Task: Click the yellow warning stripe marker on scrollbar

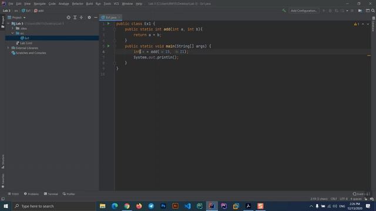Action: click(x=369, y=56)
